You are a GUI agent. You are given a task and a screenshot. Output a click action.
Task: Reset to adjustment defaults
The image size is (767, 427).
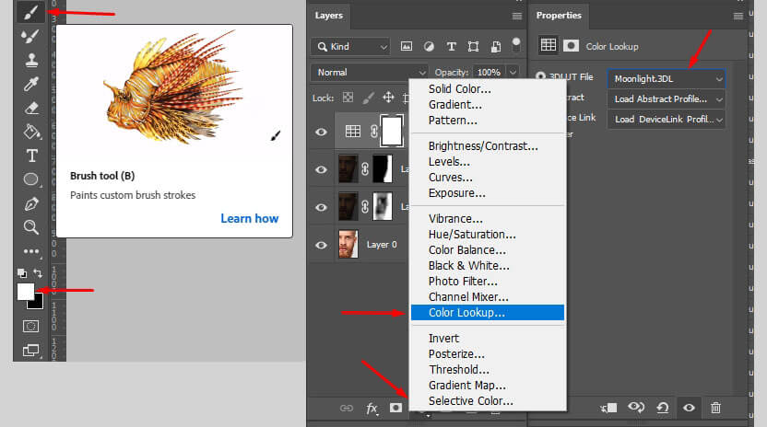(x=663, y=408)
